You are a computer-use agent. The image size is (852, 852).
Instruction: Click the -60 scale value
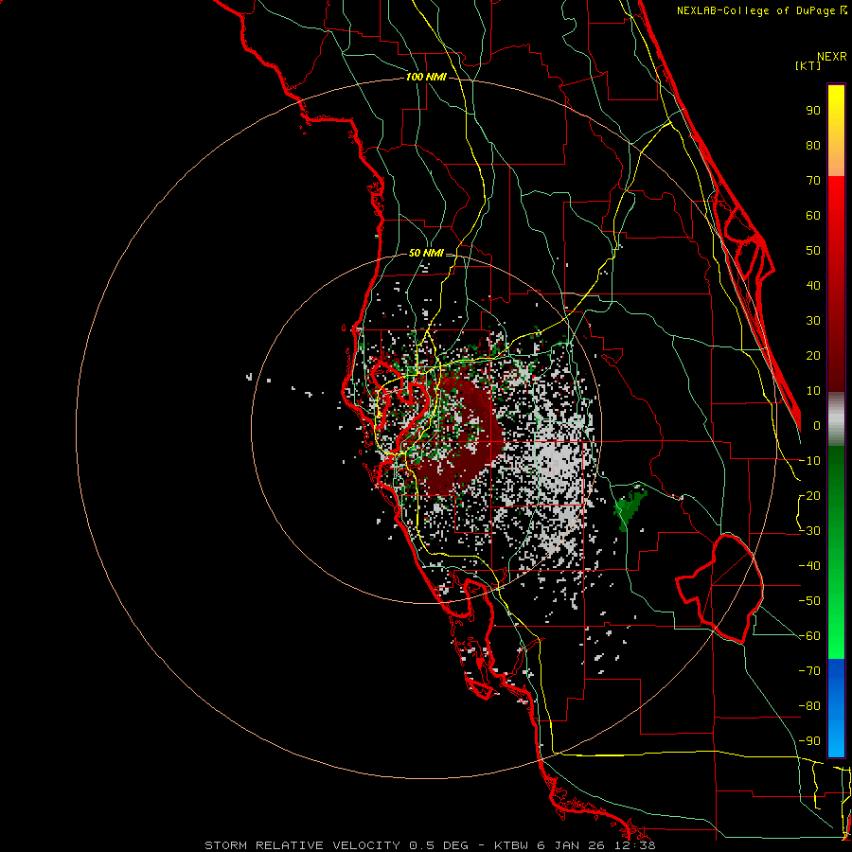click(x=809, y=636)
